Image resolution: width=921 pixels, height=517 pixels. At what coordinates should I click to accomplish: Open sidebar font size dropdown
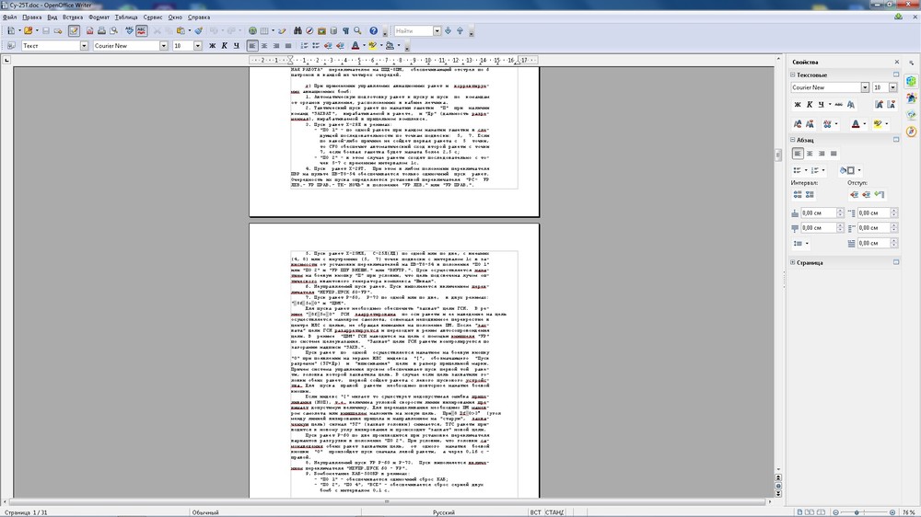point(892,87)
